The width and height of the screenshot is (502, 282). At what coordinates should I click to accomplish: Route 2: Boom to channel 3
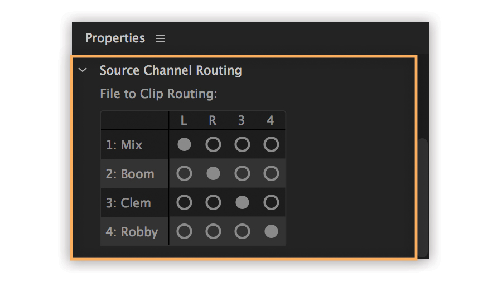pos(242,174)
